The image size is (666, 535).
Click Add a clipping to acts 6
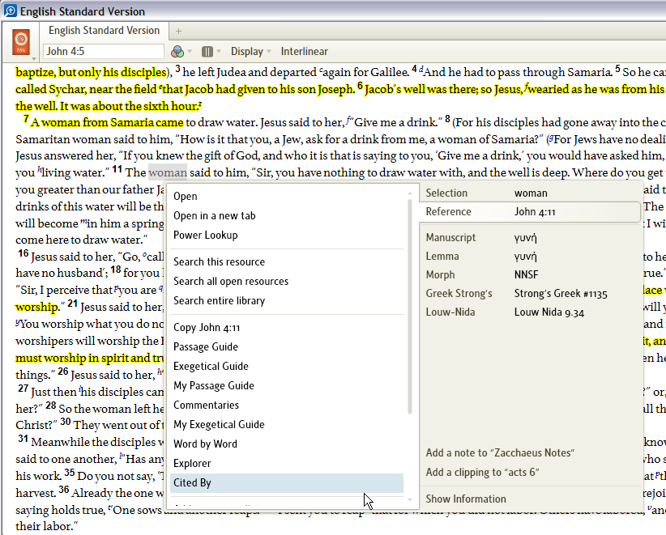[x=483, y=473]
